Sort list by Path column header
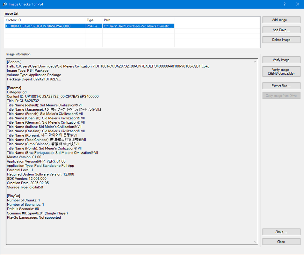Screen dimensions: 304x255 pyautogui.click(x=138, y=20)
